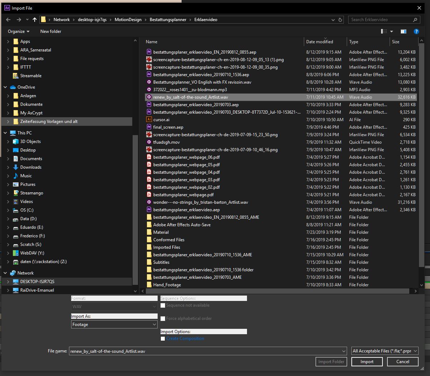Click the Import button

[367, 361]
